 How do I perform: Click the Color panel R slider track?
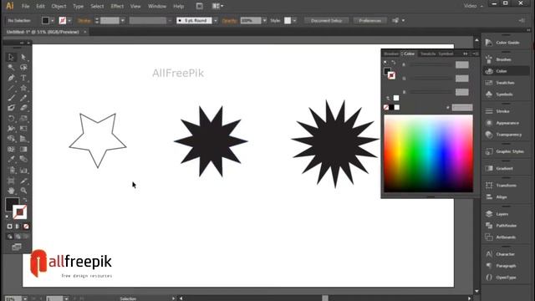[x=431, y=65]
